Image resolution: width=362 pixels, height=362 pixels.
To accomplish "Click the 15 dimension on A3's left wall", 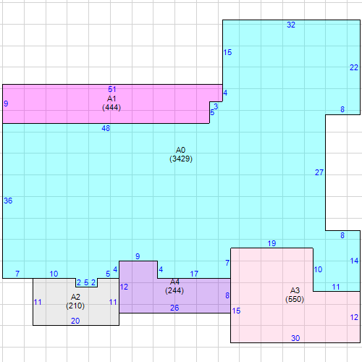I will (236, 311).
